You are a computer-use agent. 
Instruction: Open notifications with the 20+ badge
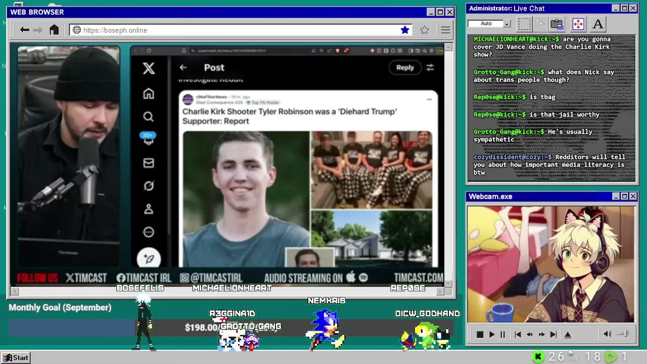148,139
